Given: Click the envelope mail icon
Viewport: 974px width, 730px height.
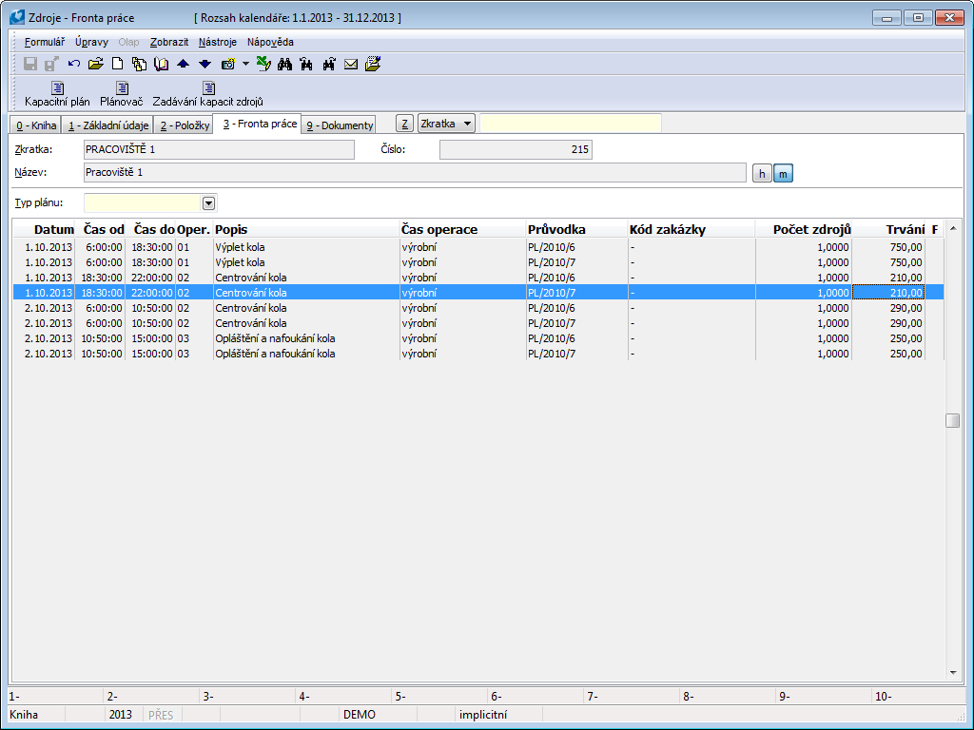Looking at the screenshot, I should [x=351, y=64].
